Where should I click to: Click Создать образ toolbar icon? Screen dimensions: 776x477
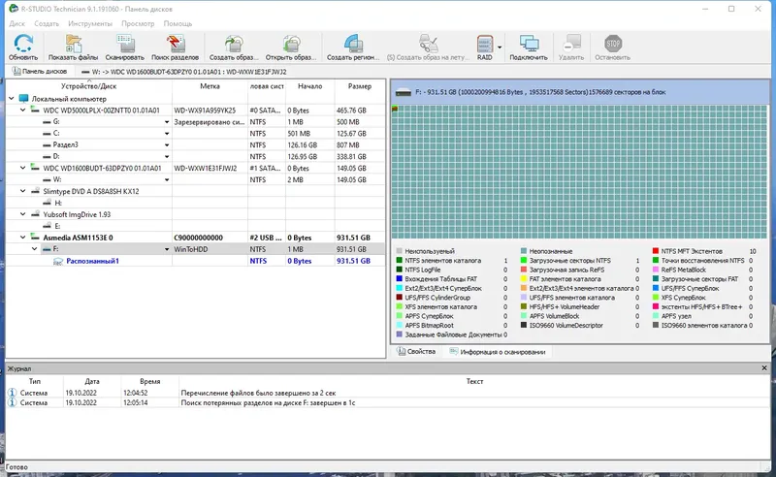(234, 44)
